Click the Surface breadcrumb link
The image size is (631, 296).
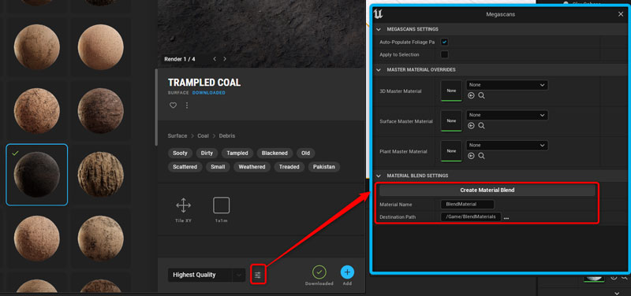177,136
